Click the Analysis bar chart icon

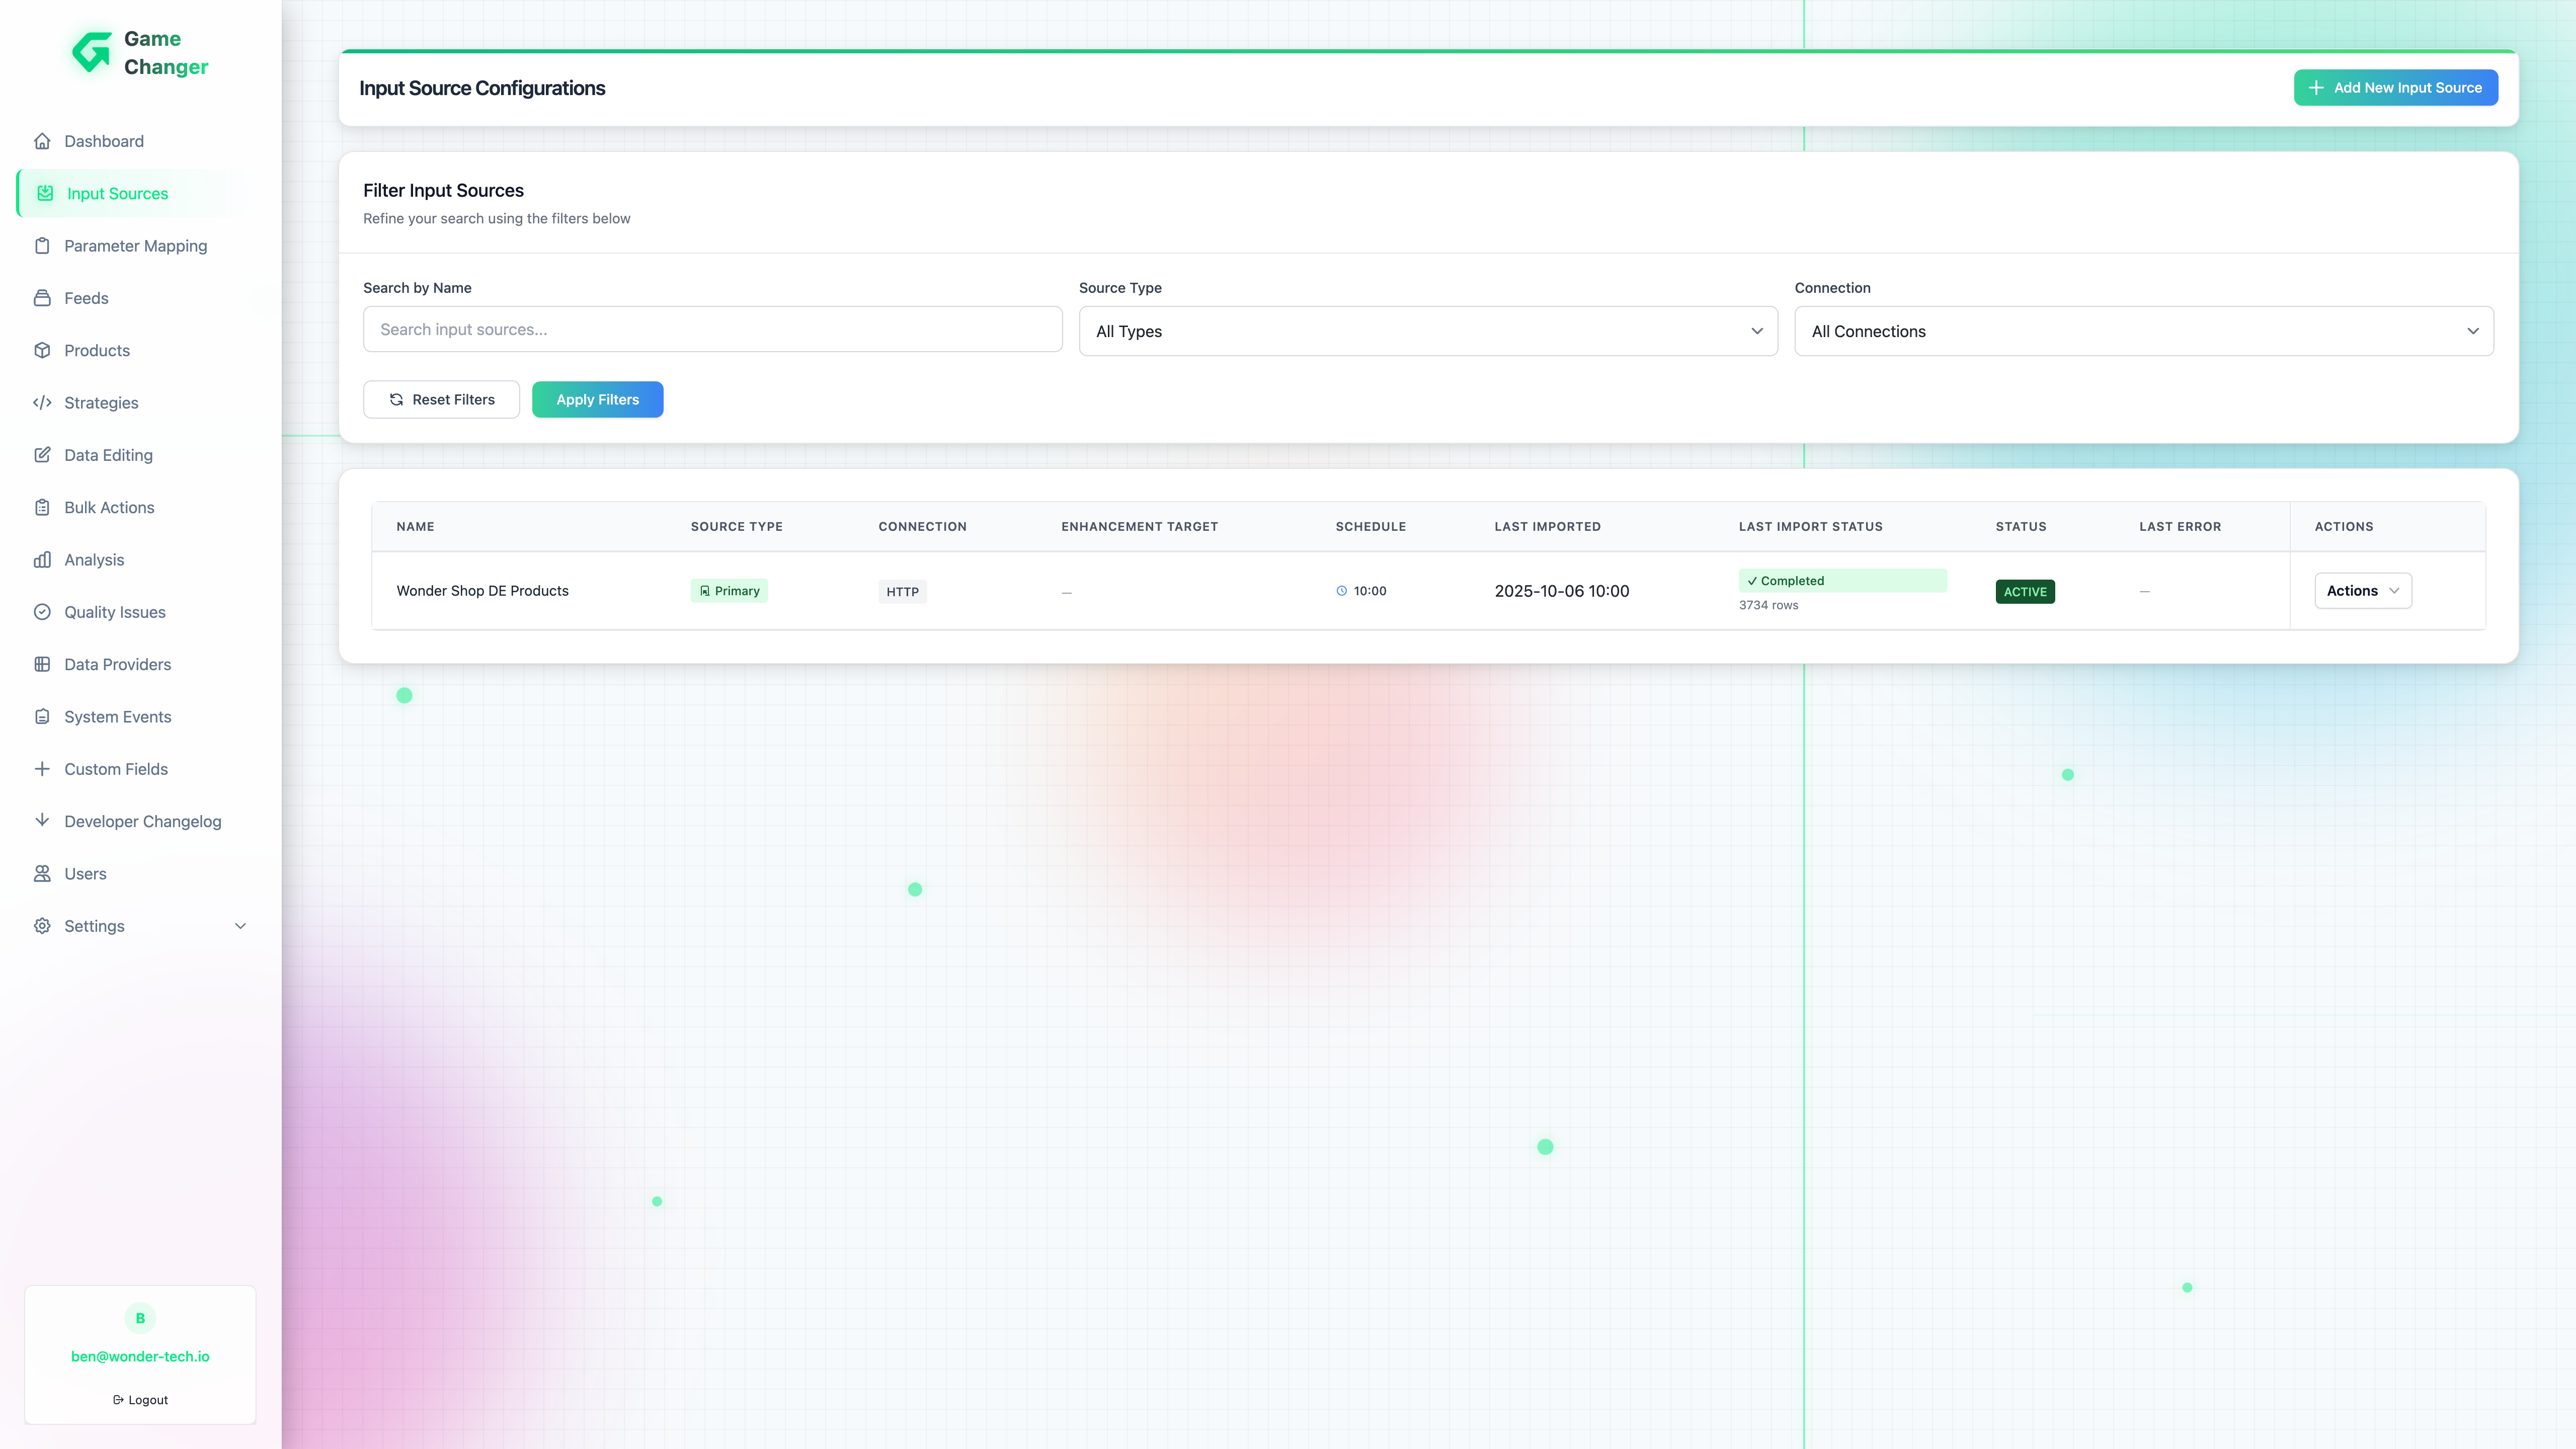click(42, 560)
